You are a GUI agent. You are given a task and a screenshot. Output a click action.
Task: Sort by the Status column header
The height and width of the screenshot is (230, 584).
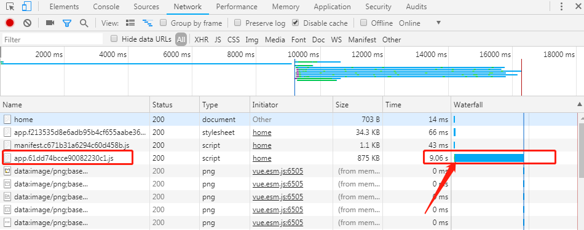click(175, 105)
